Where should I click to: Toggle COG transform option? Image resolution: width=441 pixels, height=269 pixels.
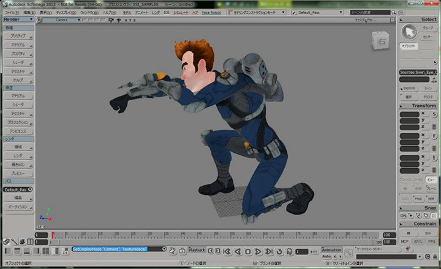(x=405, y=199)
